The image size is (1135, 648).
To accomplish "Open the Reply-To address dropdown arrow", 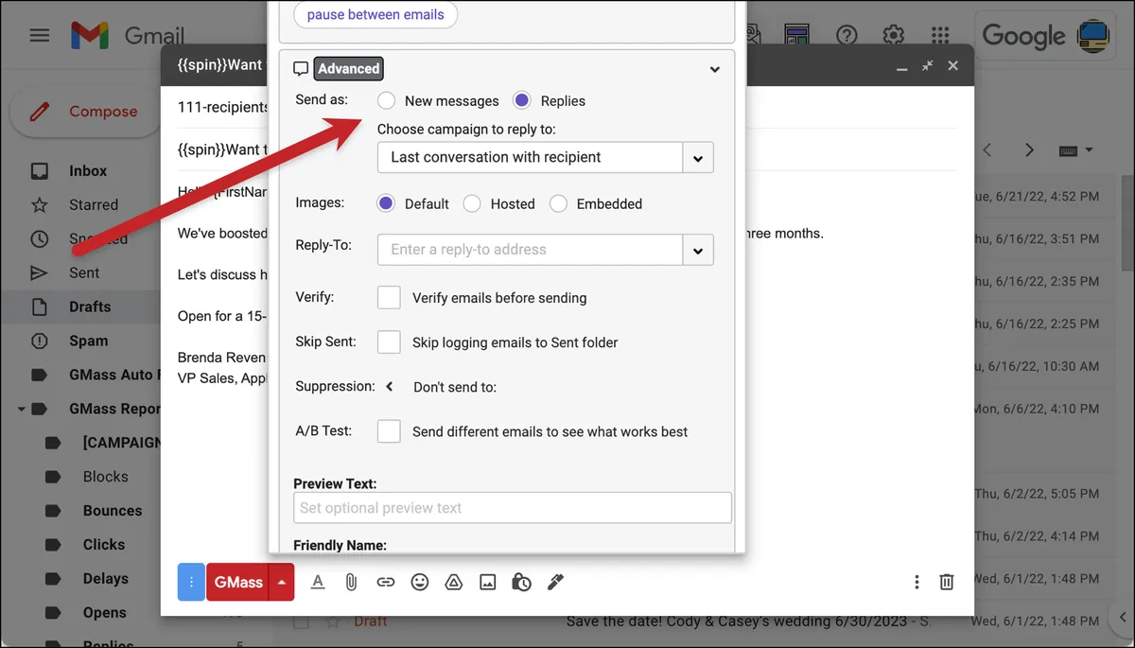I will [x=698, y=250].
